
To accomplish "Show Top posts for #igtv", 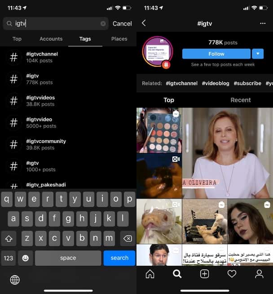I will pyautogui.click(x=169, y=100).
